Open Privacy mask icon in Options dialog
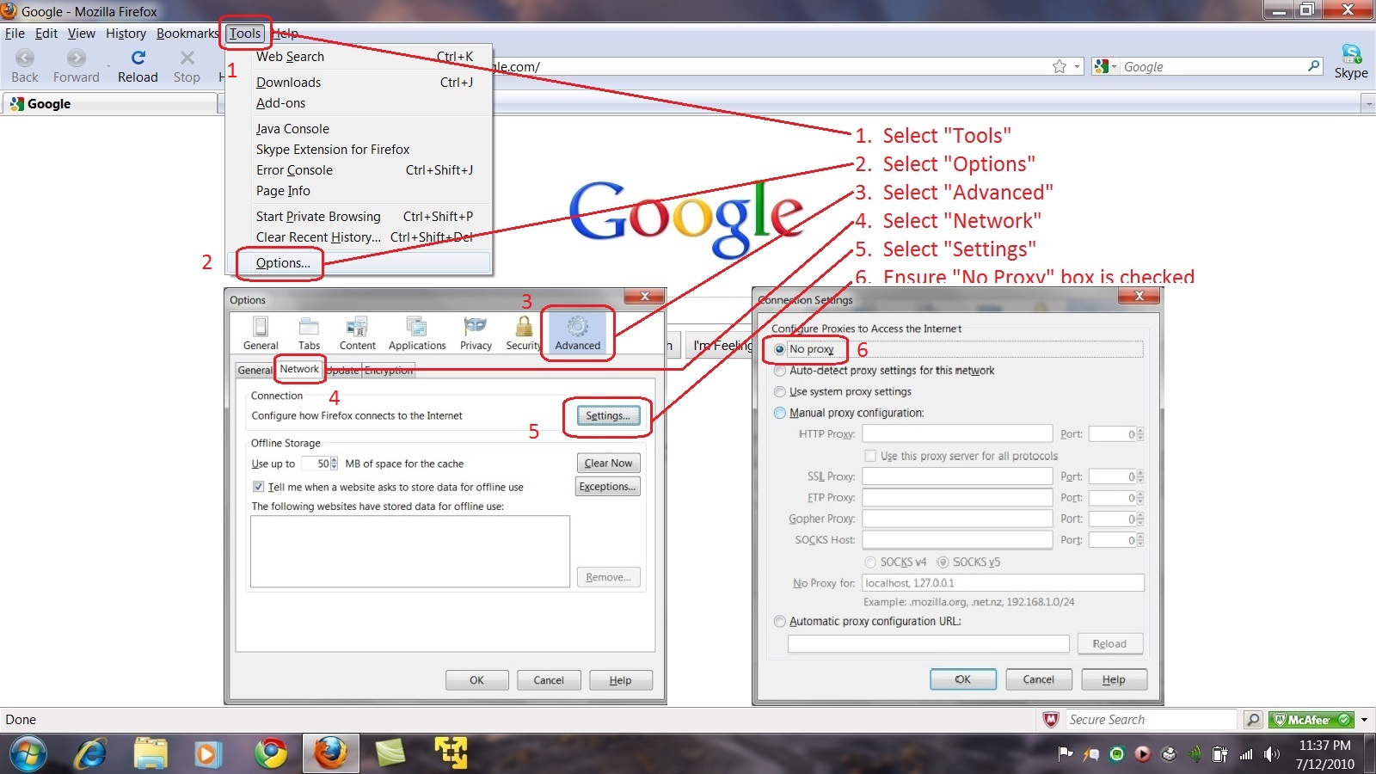This screenshot has width=1376, height=774. (x=476, y=327)
